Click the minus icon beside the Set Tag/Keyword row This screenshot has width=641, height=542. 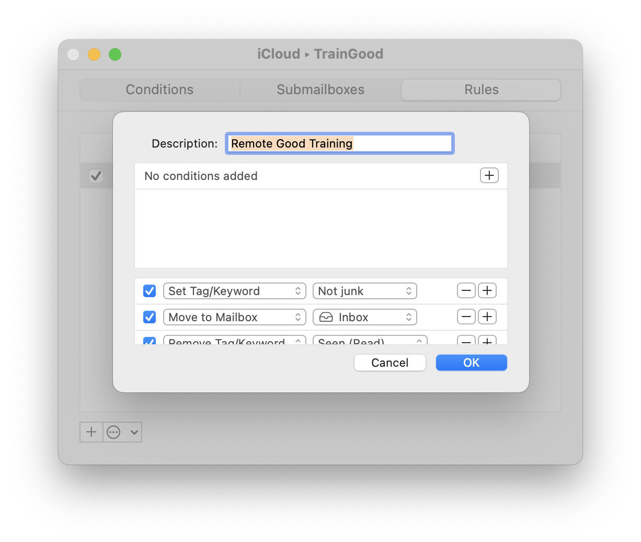466,290
